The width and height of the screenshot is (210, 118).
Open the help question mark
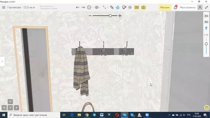pos(207,108)
